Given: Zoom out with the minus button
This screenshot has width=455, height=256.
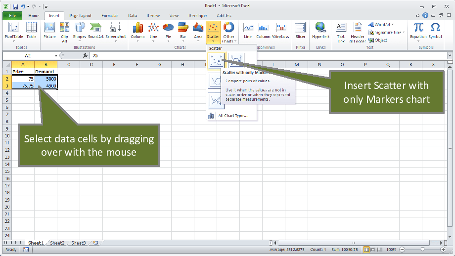Looking at the screenshot, I should (402, 250).
